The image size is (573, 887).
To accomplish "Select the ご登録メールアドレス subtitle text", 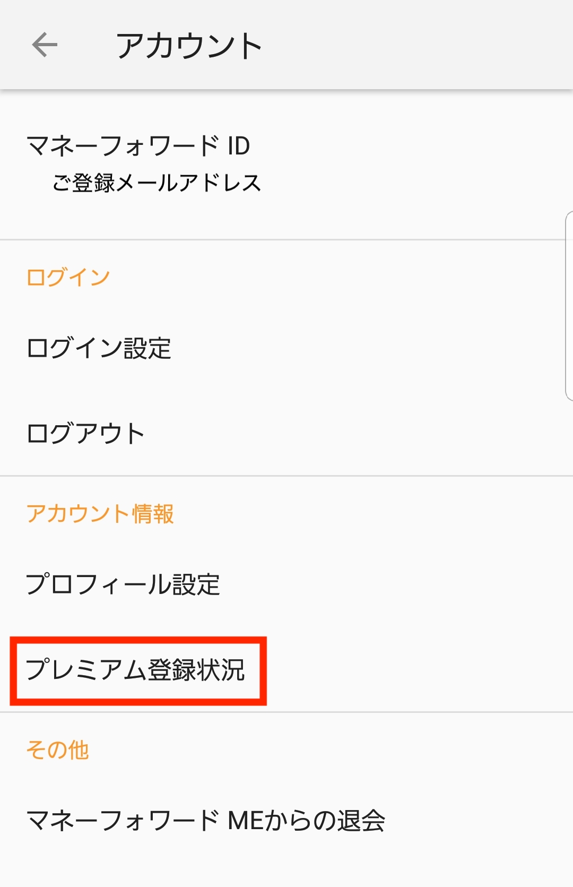I will click(157, 183).
